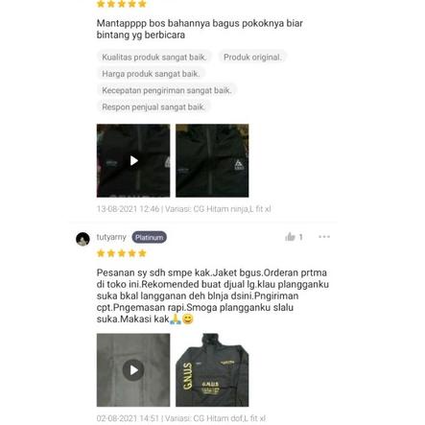
Task: Open tutyarny's username profile link
Action: (x=111, y=237)
